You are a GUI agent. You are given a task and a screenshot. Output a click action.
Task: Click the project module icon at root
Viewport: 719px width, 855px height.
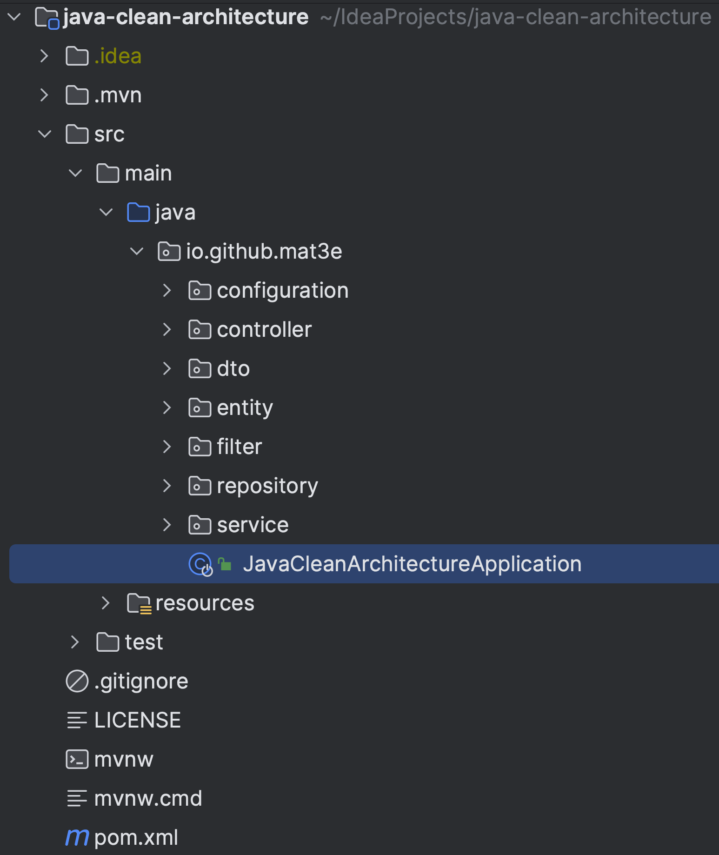coord(47,18)
